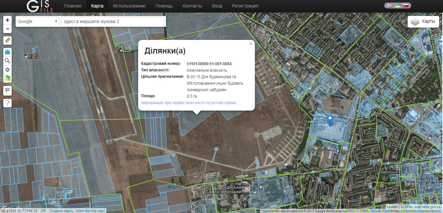
Task: Select the ruler measurement tool
Action: click(x=7, y=41)
